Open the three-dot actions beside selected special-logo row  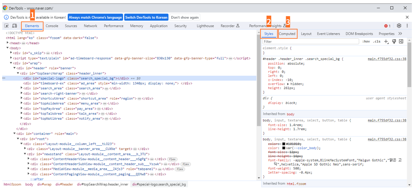click(x=4, y=78)
